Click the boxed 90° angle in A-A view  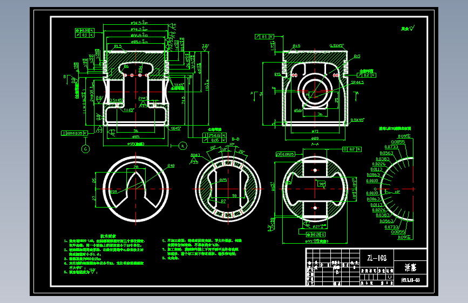(x=322, y=184)
